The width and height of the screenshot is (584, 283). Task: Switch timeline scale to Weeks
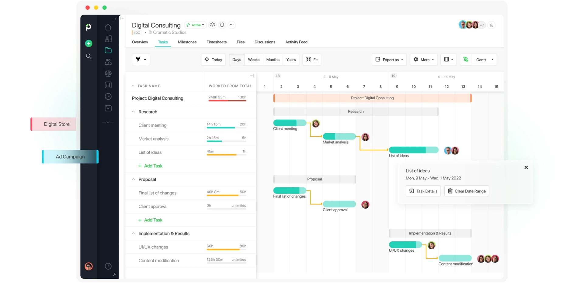pos(253,60)
